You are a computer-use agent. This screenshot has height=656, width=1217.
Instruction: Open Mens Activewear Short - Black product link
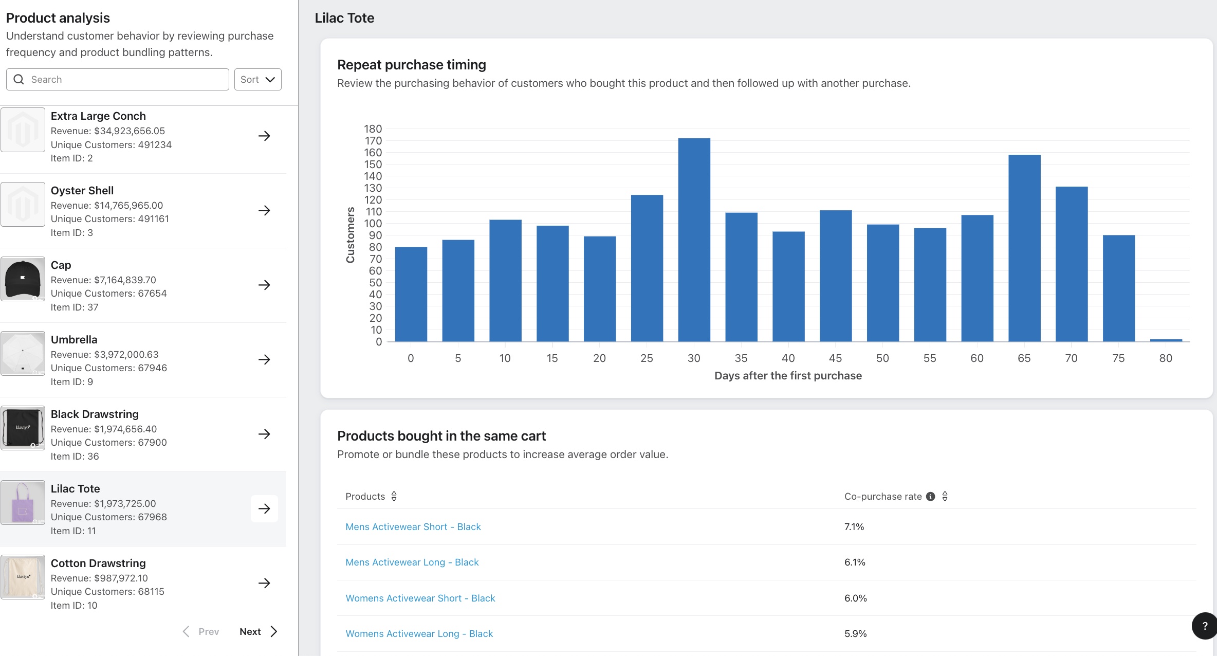(x=413, y=526)
